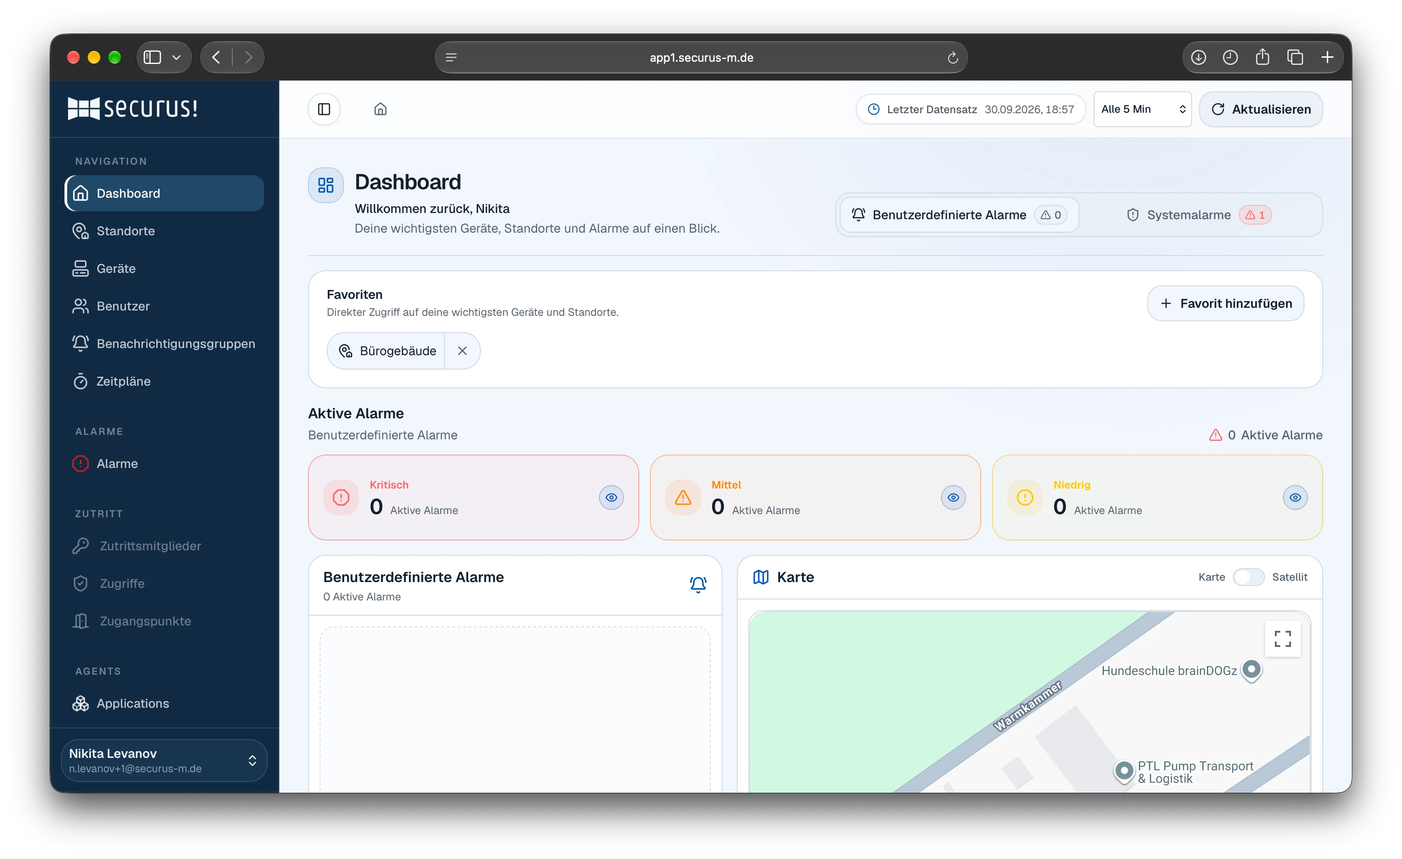Image resolution: width=1402 pixels, height=859 pixels.
Task: Switch to the Benutzerdefinierte Alarme tab
Action: pyautogui.click(x=959, y=214)
